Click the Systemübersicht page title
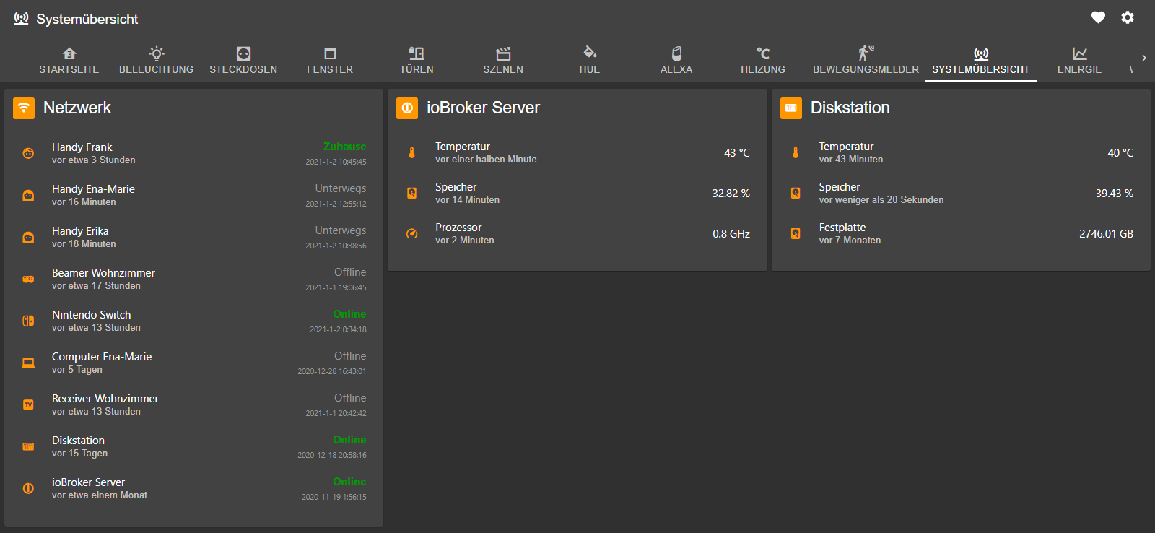The image size is (1155, 533). coord(87,19)
